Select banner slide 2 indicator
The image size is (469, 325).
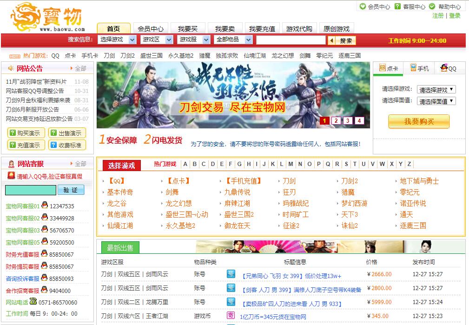coord(336,120)
